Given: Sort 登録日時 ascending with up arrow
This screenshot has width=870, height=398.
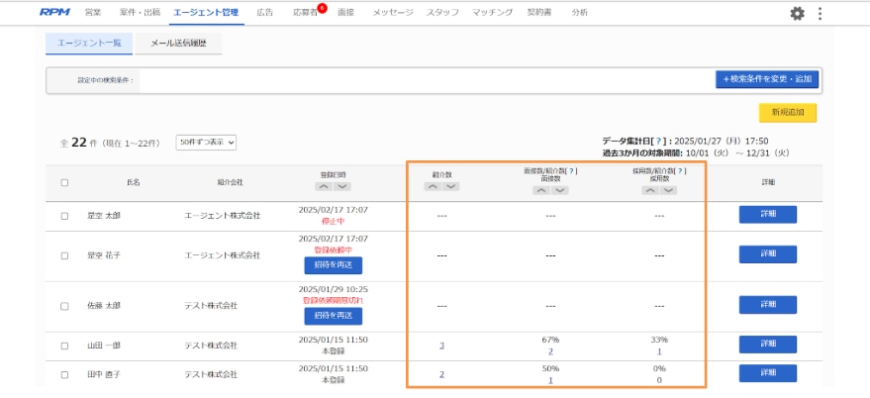Looking at the screenshot, I should 324,186.
